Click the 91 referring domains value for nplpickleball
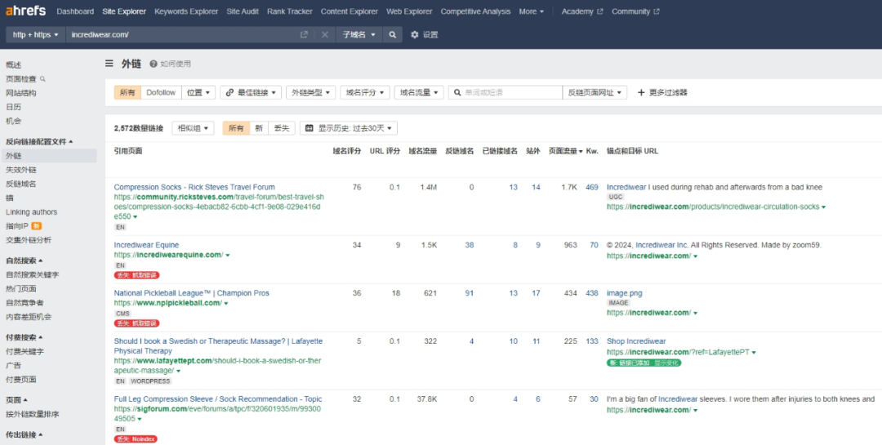Screen dimensions: 882x445 [469, 293]
